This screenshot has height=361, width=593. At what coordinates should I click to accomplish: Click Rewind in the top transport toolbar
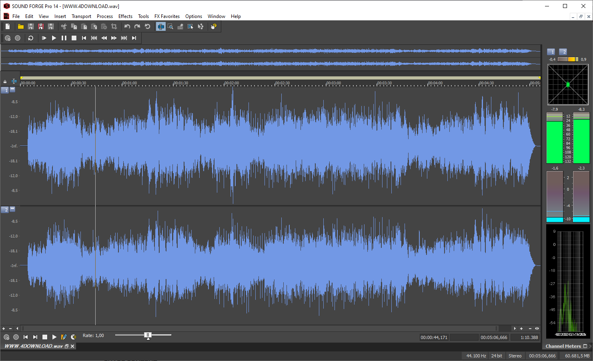pyautogui.click(x=104, y=38)
